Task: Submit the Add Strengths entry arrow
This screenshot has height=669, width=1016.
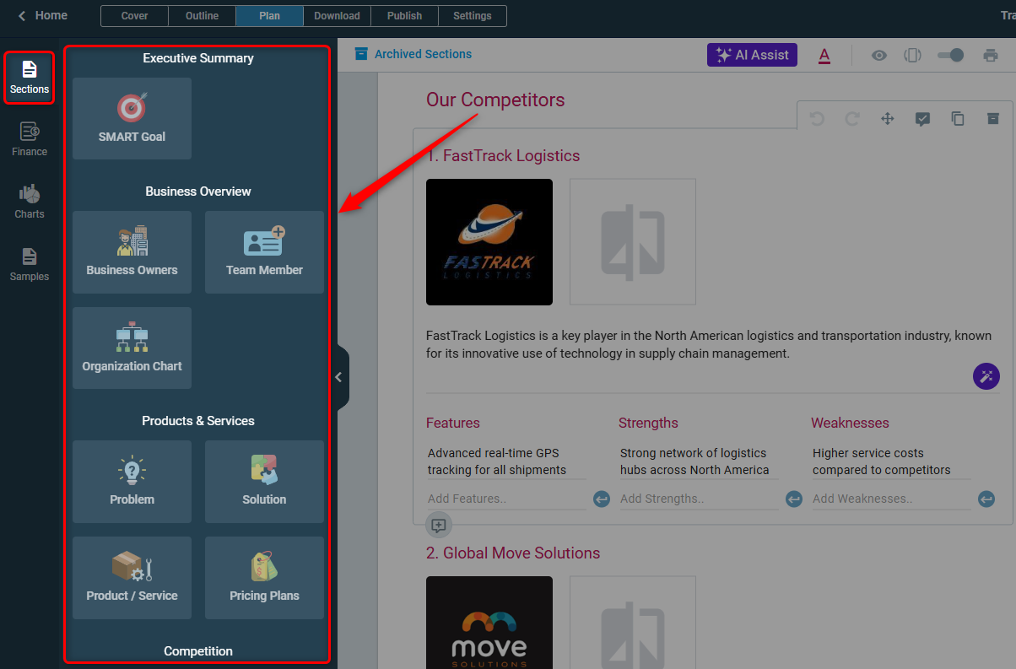Action: click(x=794, y=499)
